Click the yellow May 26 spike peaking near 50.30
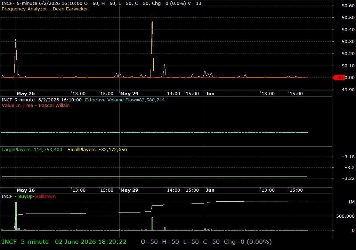The image size is (356, 250). pos(16,58)
